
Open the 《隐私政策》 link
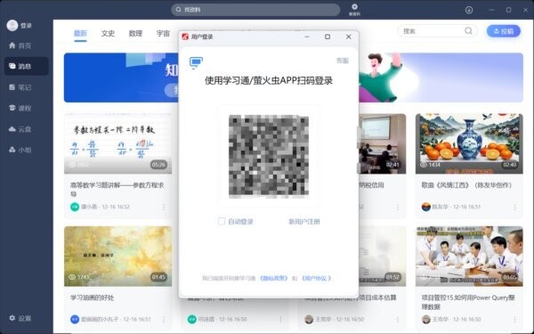coord(273,279)
